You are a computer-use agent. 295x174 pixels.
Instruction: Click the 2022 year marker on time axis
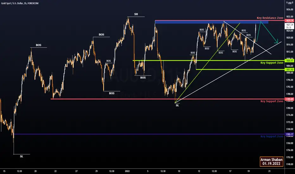[x=127, y=171]
